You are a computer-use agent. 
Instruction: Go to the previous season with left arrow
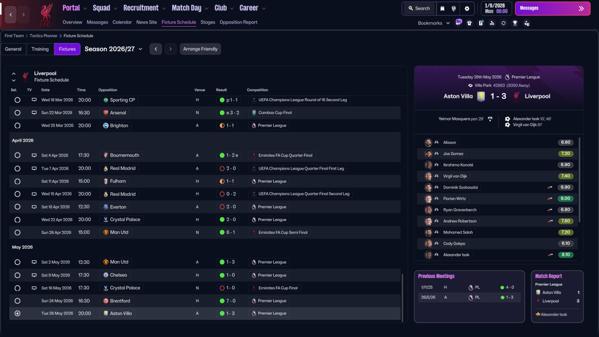(x=156, y=49)
